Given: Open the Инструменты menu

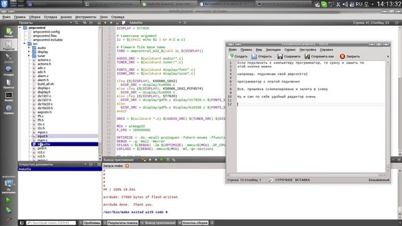Looking at the screenshot, I should (85, 17).
